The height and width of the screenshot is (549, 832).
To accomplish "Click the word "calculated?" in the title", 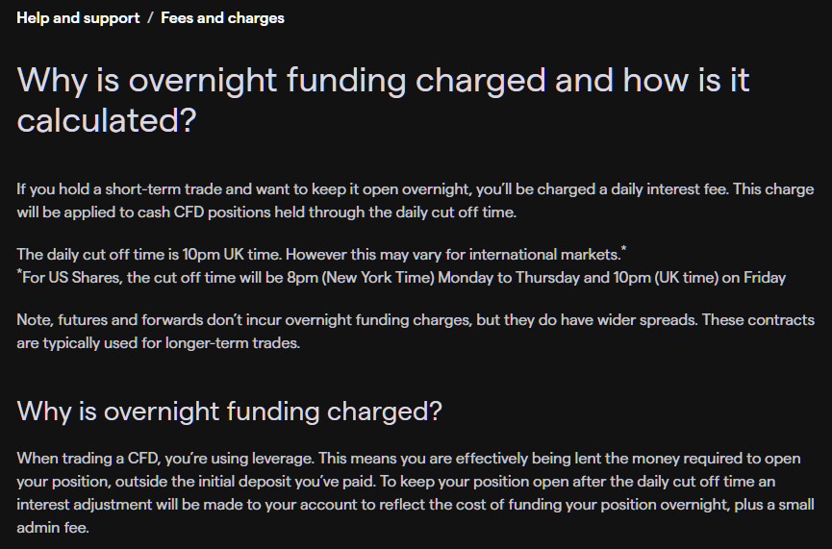I will (106, 121).
